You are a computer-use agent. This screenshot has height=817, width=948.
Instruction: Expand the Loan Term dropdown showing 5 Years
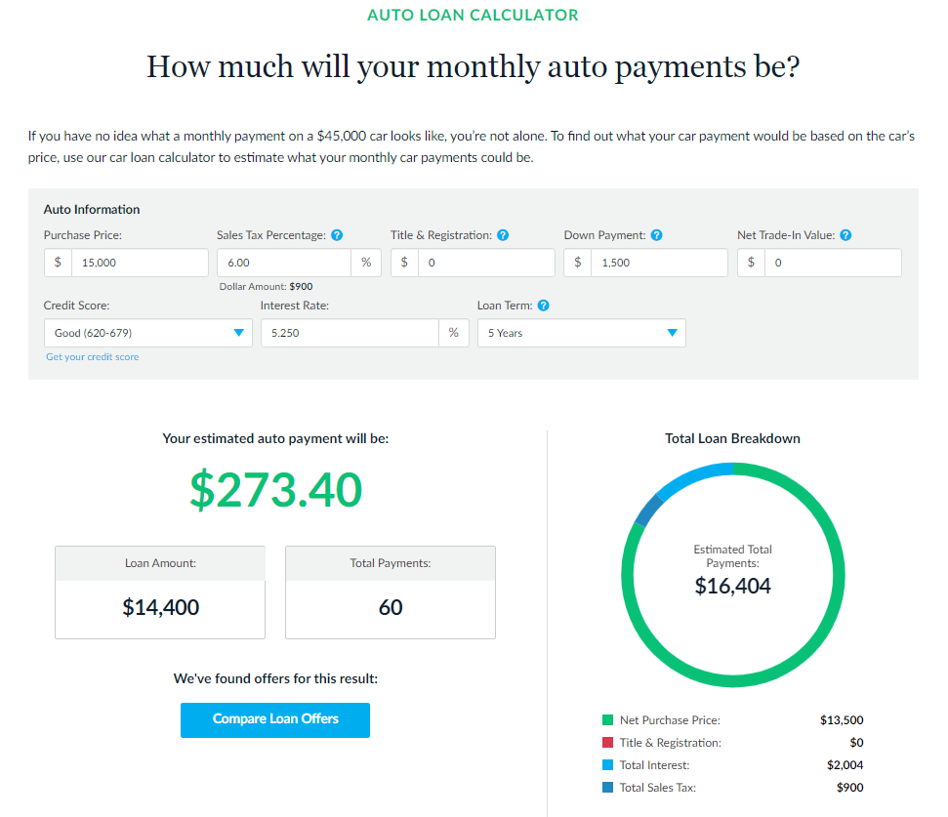[x=582, y=333]
